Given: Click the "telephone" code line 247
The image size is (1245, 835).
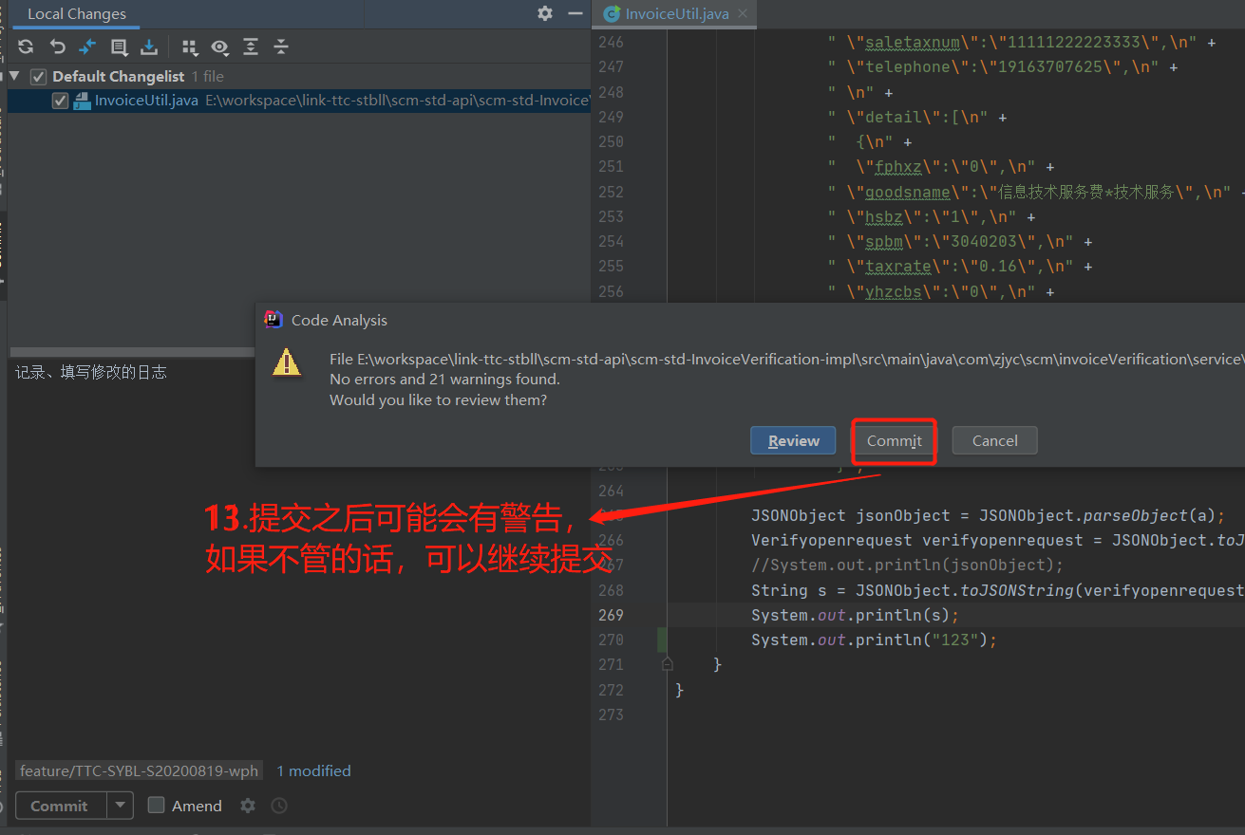Looking at the screenshot, I should pyautogui.click(x=1003, y=66).
